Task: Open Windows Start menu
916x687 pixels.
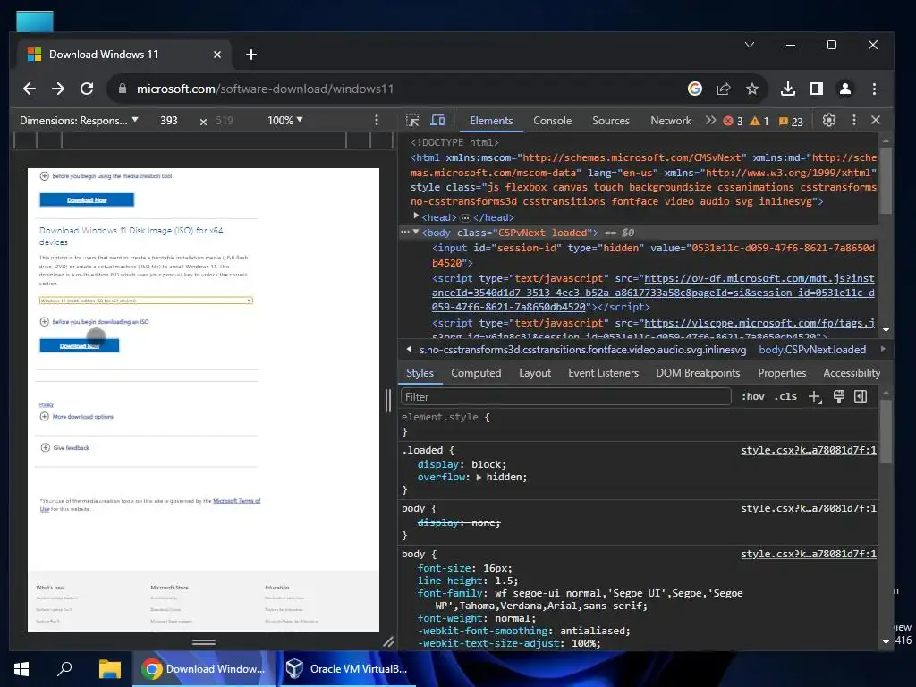Action: point(21,669)
